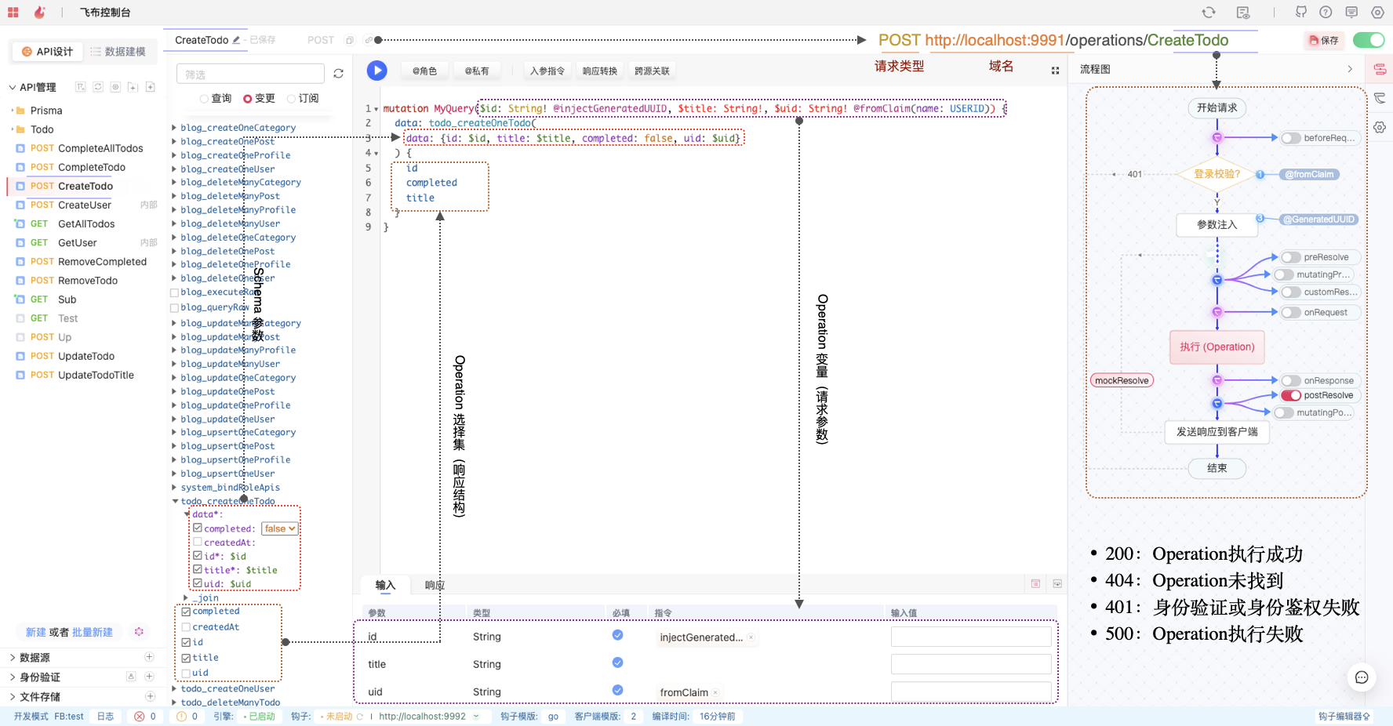Click the blue run operation play button
Image resolution: width=1393 pixels, height=726 pixels.
point(376,71)
